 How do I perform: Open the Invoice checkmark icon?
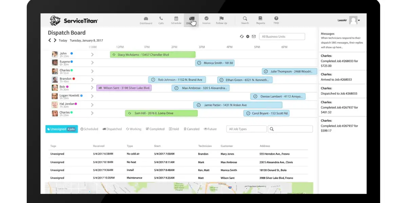point(206,20)
